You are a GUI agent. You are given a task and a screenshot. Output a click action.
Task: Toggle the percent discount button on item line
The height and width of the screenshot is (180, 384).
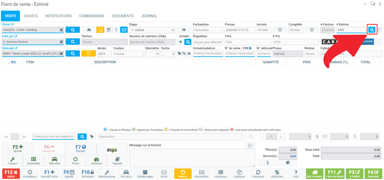point(317,137)
